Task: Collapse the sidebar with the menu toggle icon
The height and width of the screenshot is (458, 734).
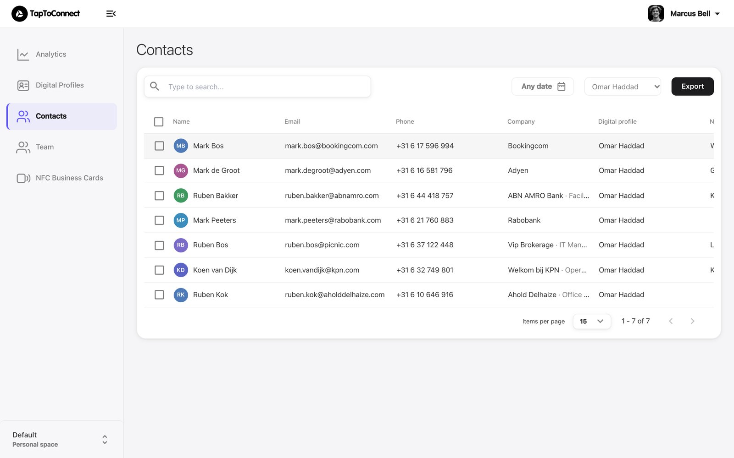Action: [x=111, y=14]
